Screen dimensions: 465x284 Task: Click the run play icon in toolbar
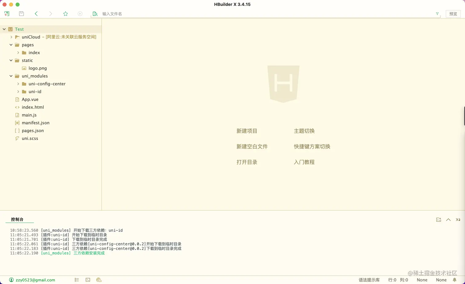(80, 14)
